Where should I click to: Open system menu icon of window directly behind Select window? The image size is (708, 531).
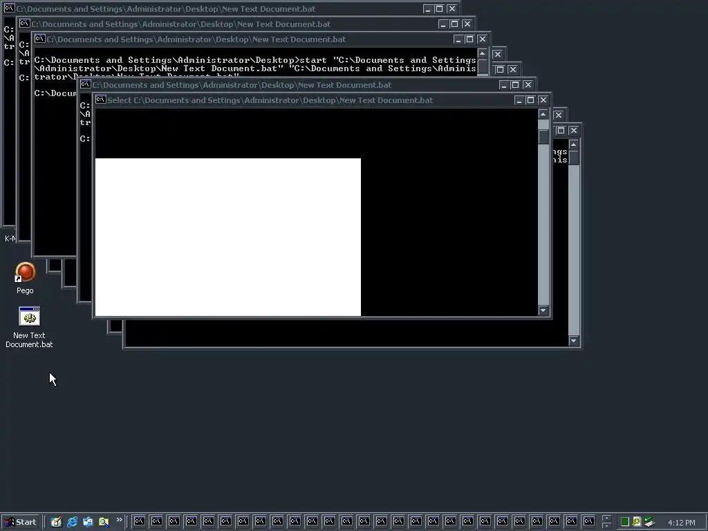85,84
